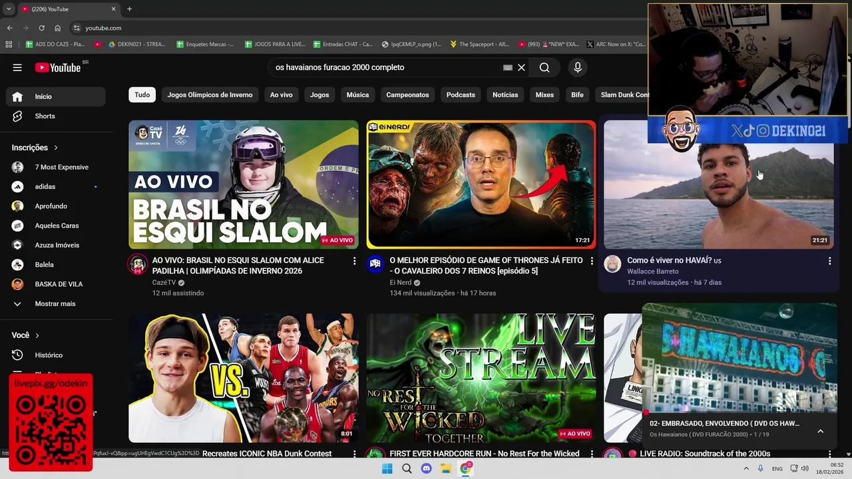Open CazéTV channel avatar
Viewport: 852px width, 479px height.
pos(138,264)
